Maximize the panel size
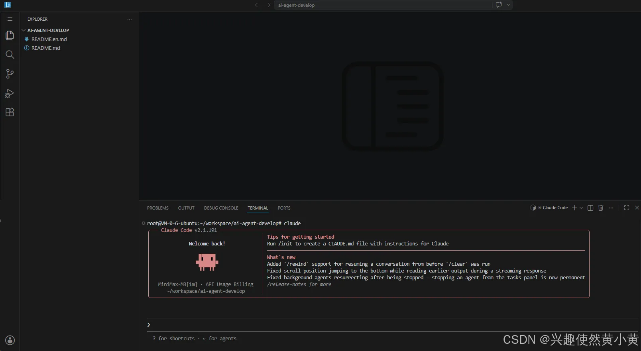 pos(627,208)
